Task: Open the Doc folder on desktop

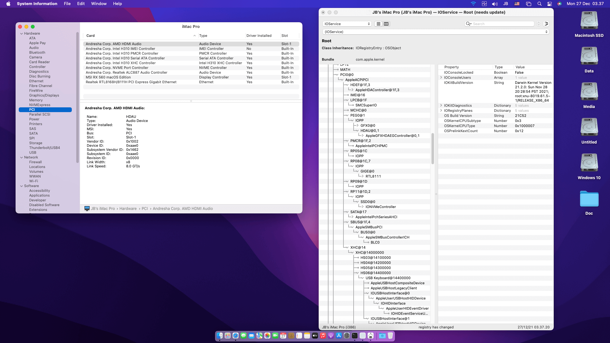Action: point(589,199)
